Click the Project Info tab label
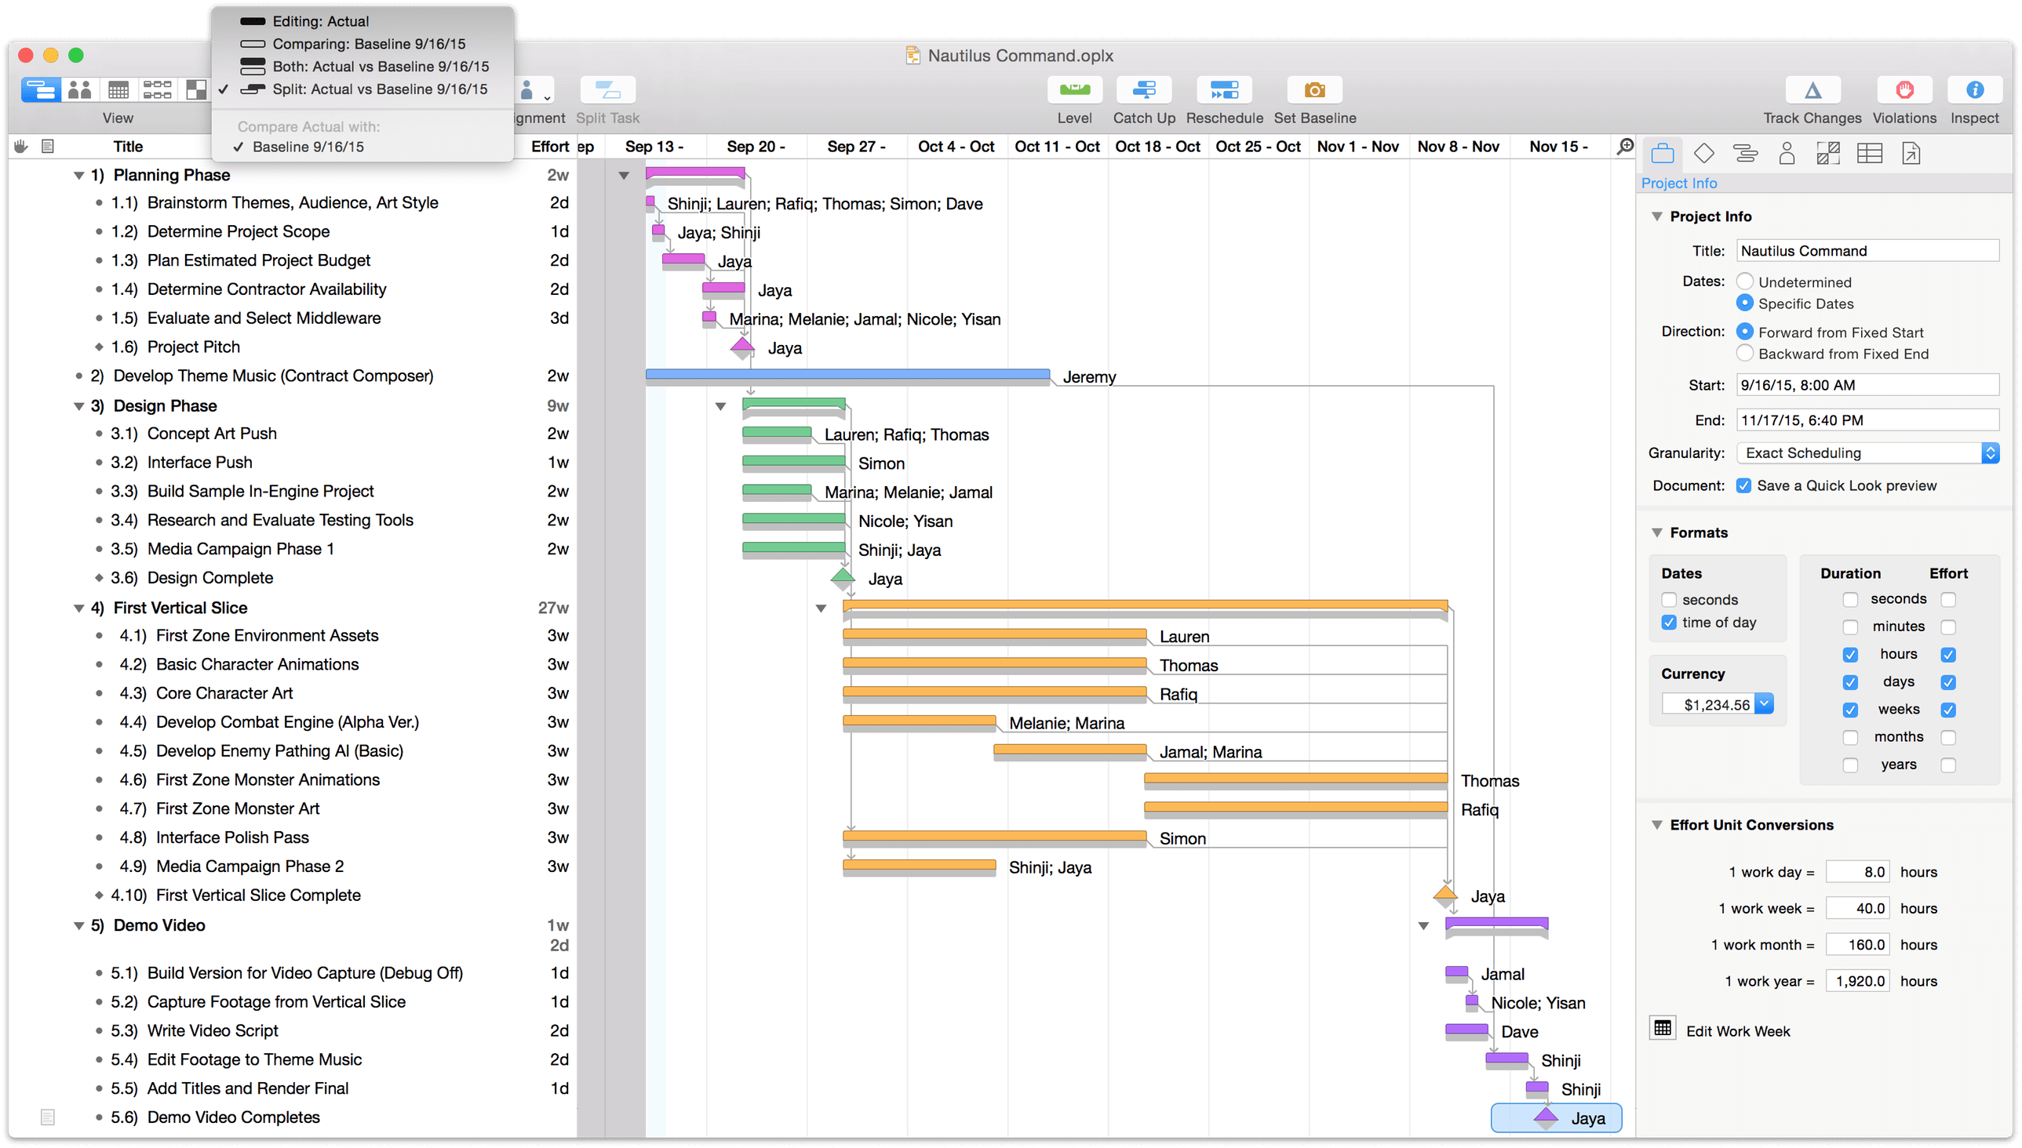This screenshot has width=2022, height=1148. (x=1678, y=183)
